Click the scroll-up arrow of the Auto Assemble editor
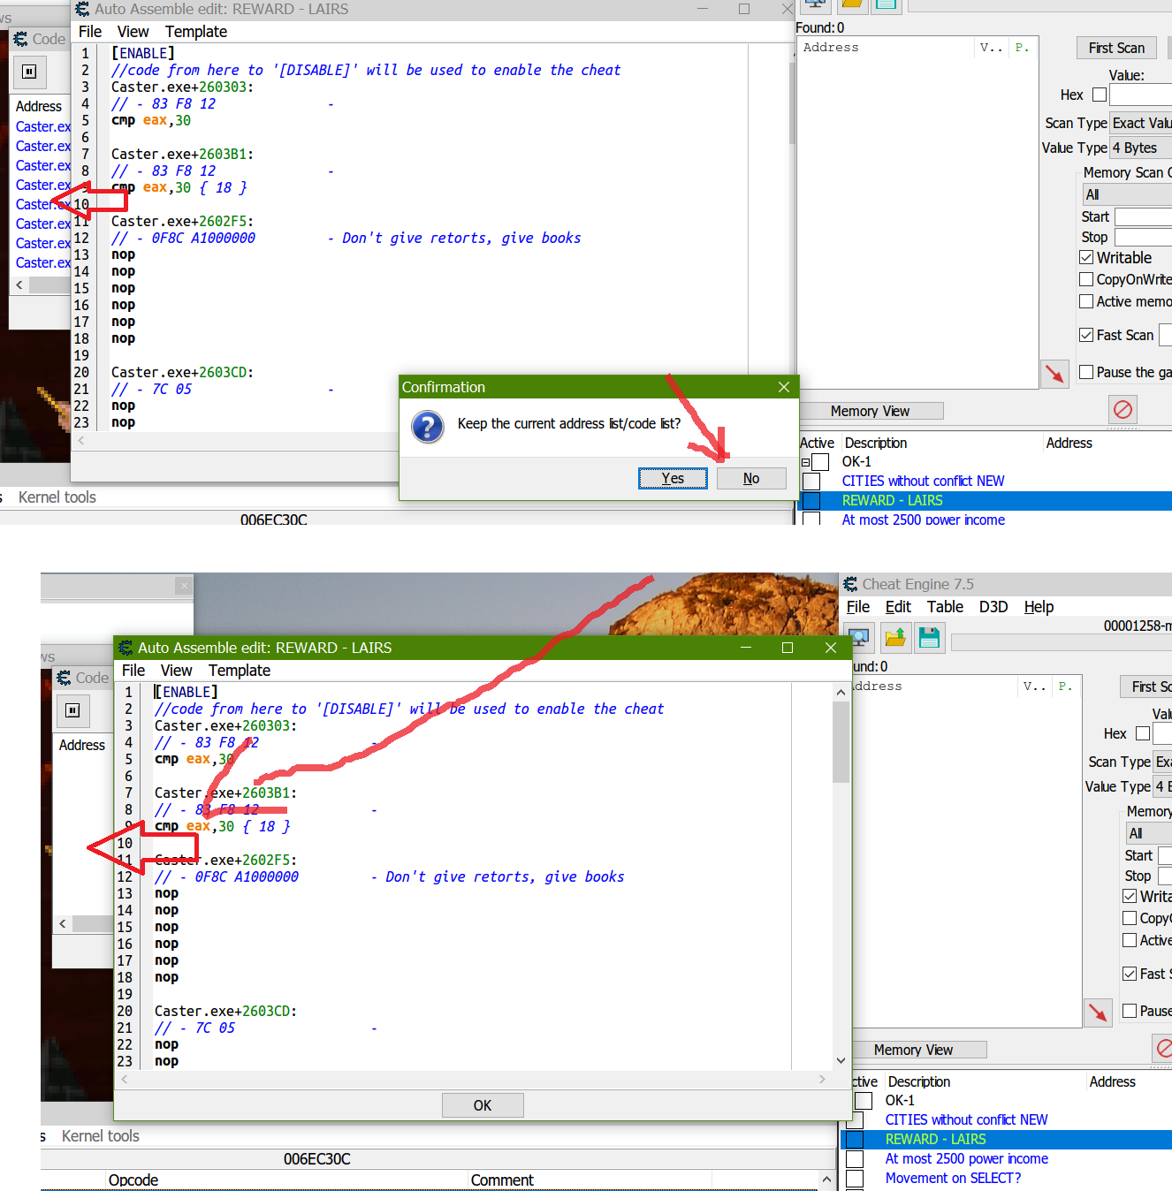This screenshot has height=1191, width=1172. tap(841, 693)
